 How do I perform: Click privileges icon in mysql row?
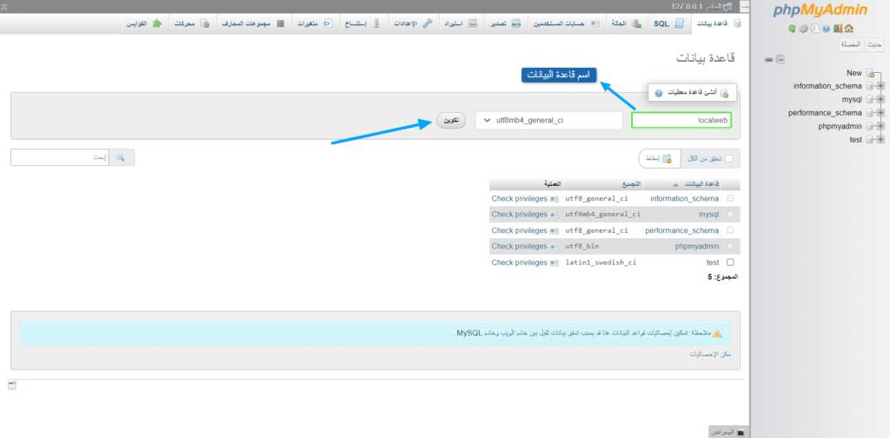(x=554, y=215)
